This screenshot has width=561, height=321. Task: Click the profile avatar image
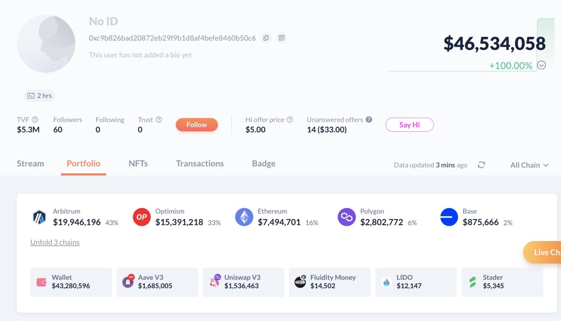46,44
